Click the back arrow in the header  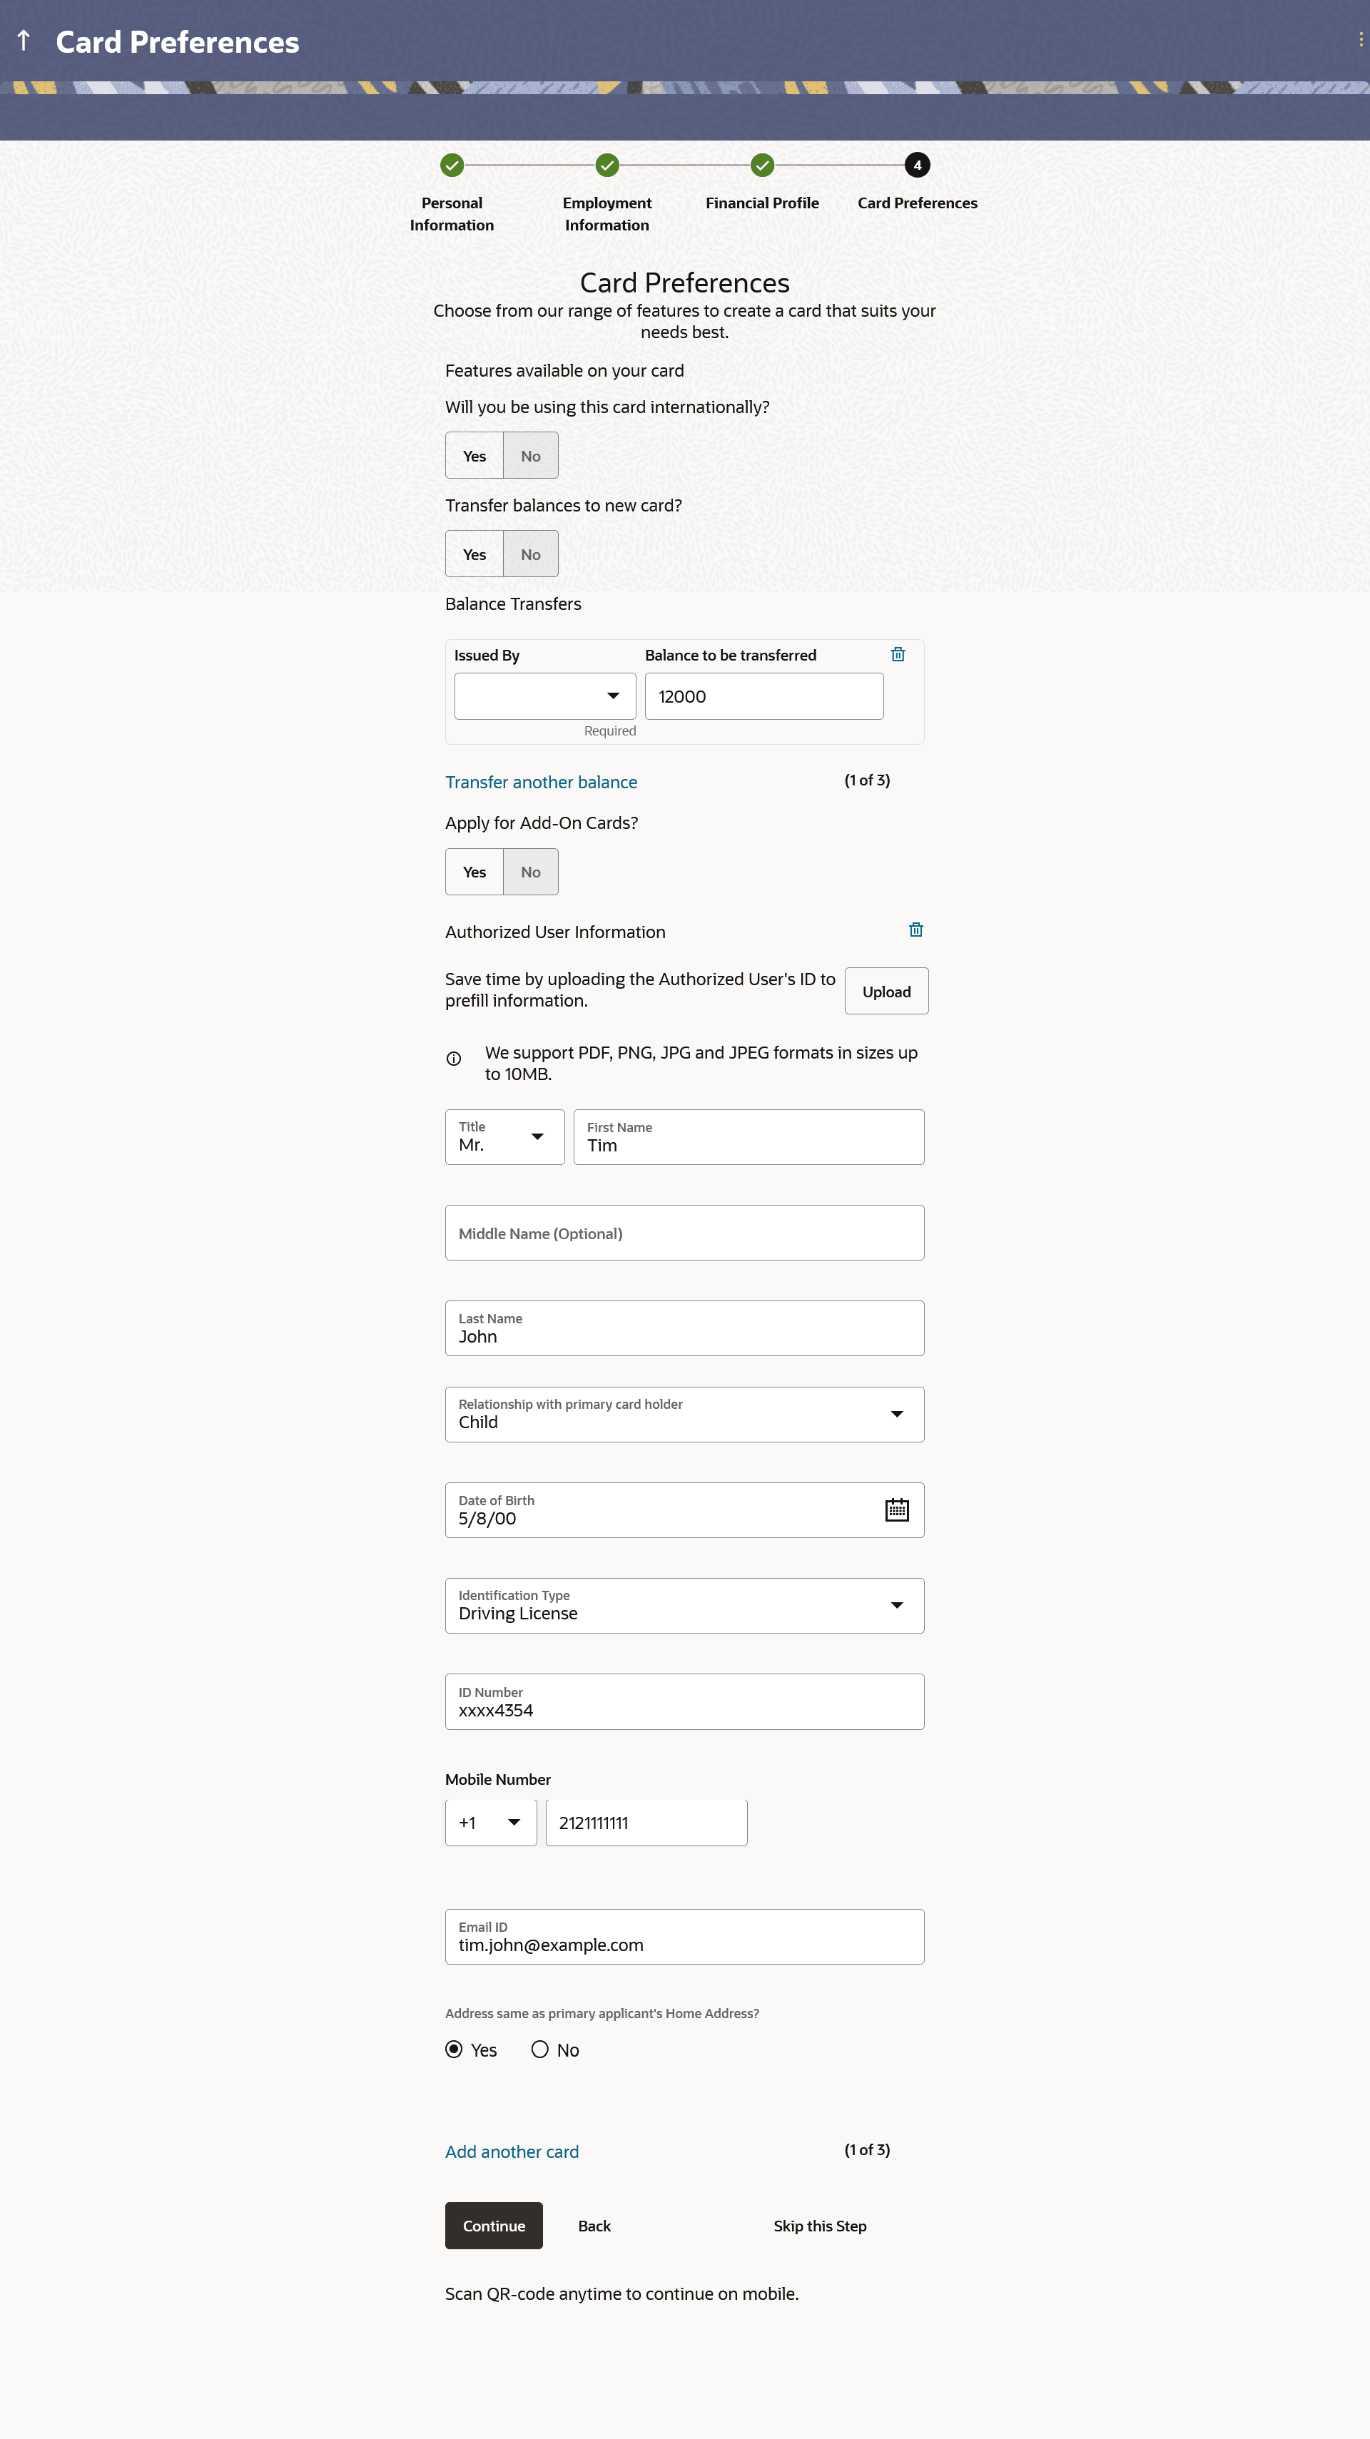(x=24, y=41)
